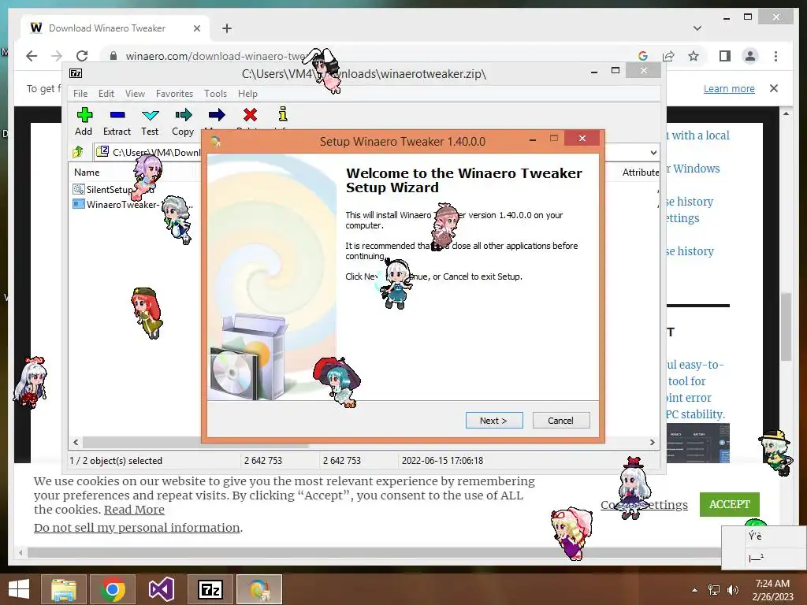Click the Copy icon in 7-Zip toolbar
Image resolution: width=807 pixels, height=605 pixels.
point(183,115)
